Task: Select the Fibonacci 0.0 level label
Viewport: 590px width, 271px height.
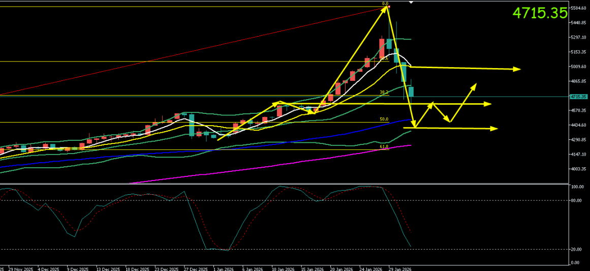Action: (385, 4)
